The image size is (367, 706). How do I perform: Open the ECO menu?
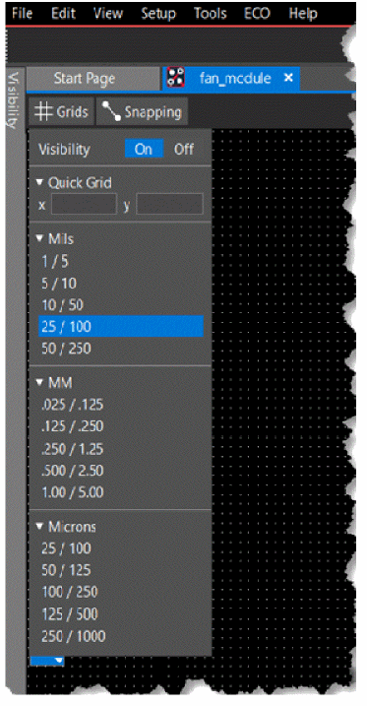tap(257, 13)
